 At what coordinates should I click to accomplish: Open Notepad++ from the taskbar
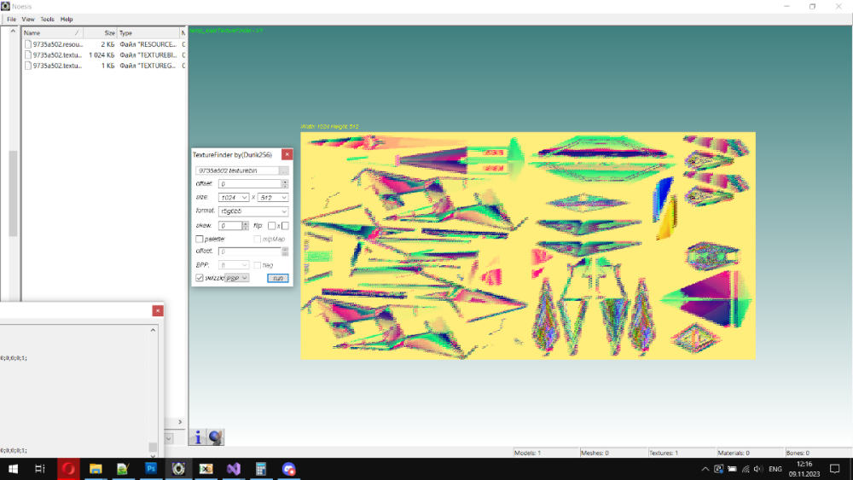(123, 469)
